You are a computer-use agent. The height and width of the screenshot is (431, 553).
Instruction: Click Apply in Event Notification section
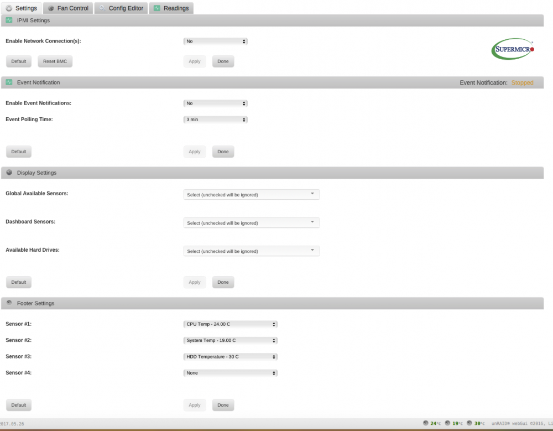click(195, 152)
